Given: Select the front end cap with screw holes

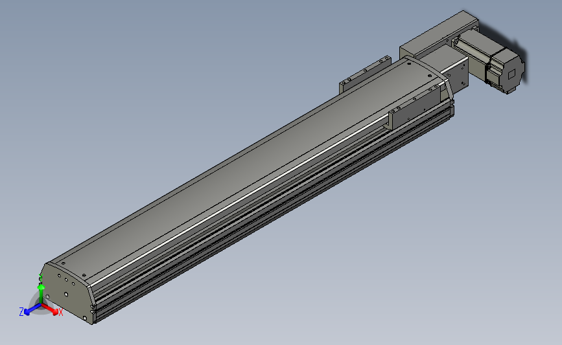Looking at the screenshot, I should [67, 293].
